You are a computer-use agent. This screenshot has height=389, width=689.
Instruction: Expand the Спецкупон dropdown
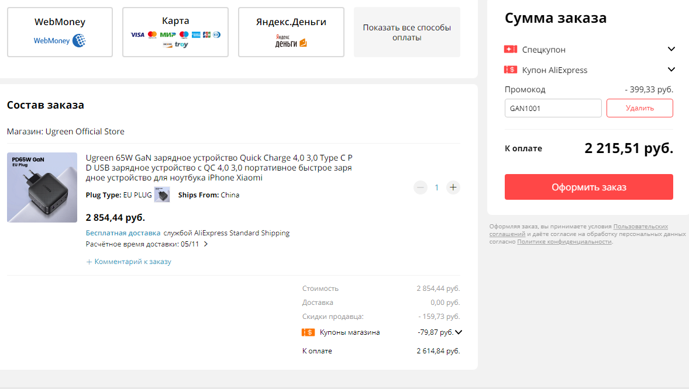[x=671, y=50]
